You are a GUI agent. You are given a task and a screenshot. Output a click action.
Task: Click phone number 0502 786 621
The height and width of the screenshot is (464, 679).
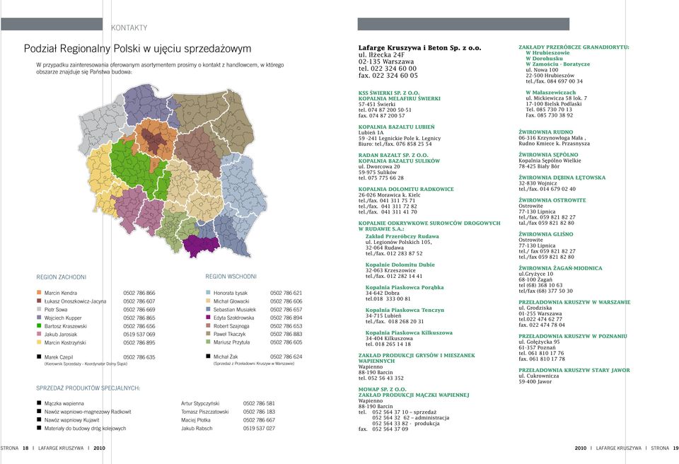coord(286,293)
